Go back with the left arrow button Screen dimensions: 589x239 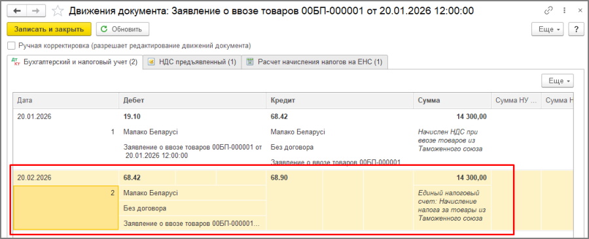16,11
